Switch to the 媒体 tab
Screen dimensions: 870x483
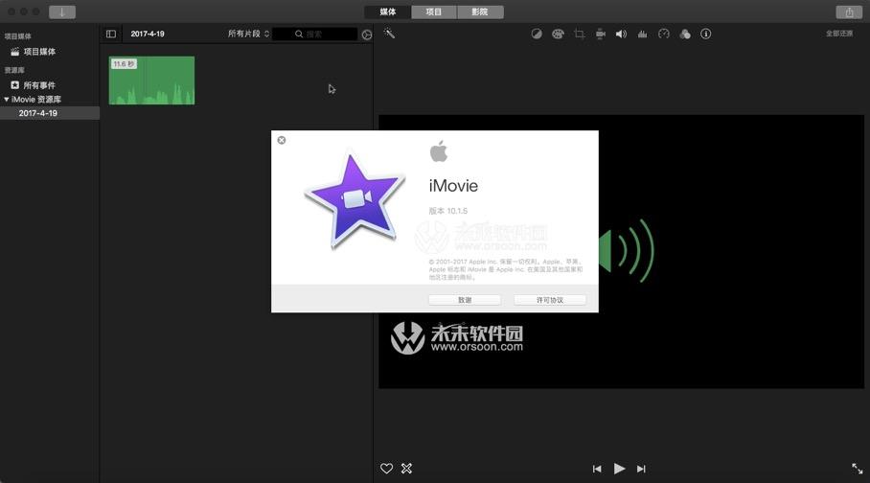(388, 11)
